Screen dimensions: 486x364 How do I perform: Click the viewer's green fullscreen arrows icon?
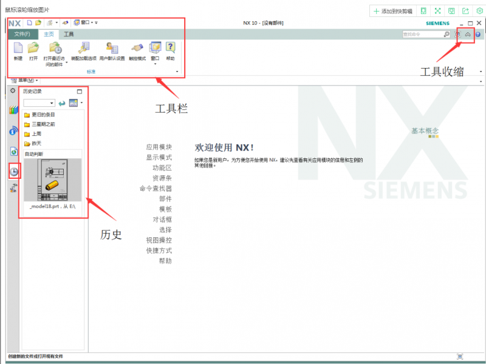click(437, 11)
